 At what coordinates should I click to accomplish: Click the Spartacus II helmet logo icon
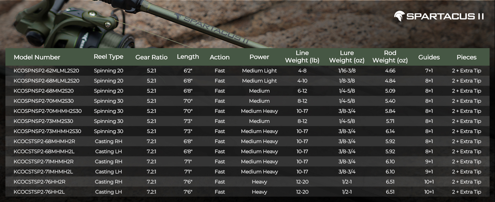pyautogui.click(x=399, y=16)
